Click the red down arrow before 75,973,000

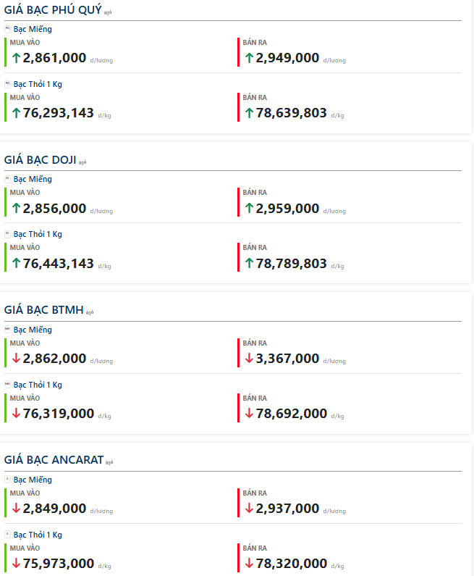tap(16, 563)
